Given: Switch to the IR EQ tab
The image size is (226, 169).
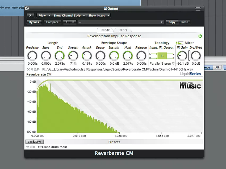Looking at the screenshot, I should 123,30.
